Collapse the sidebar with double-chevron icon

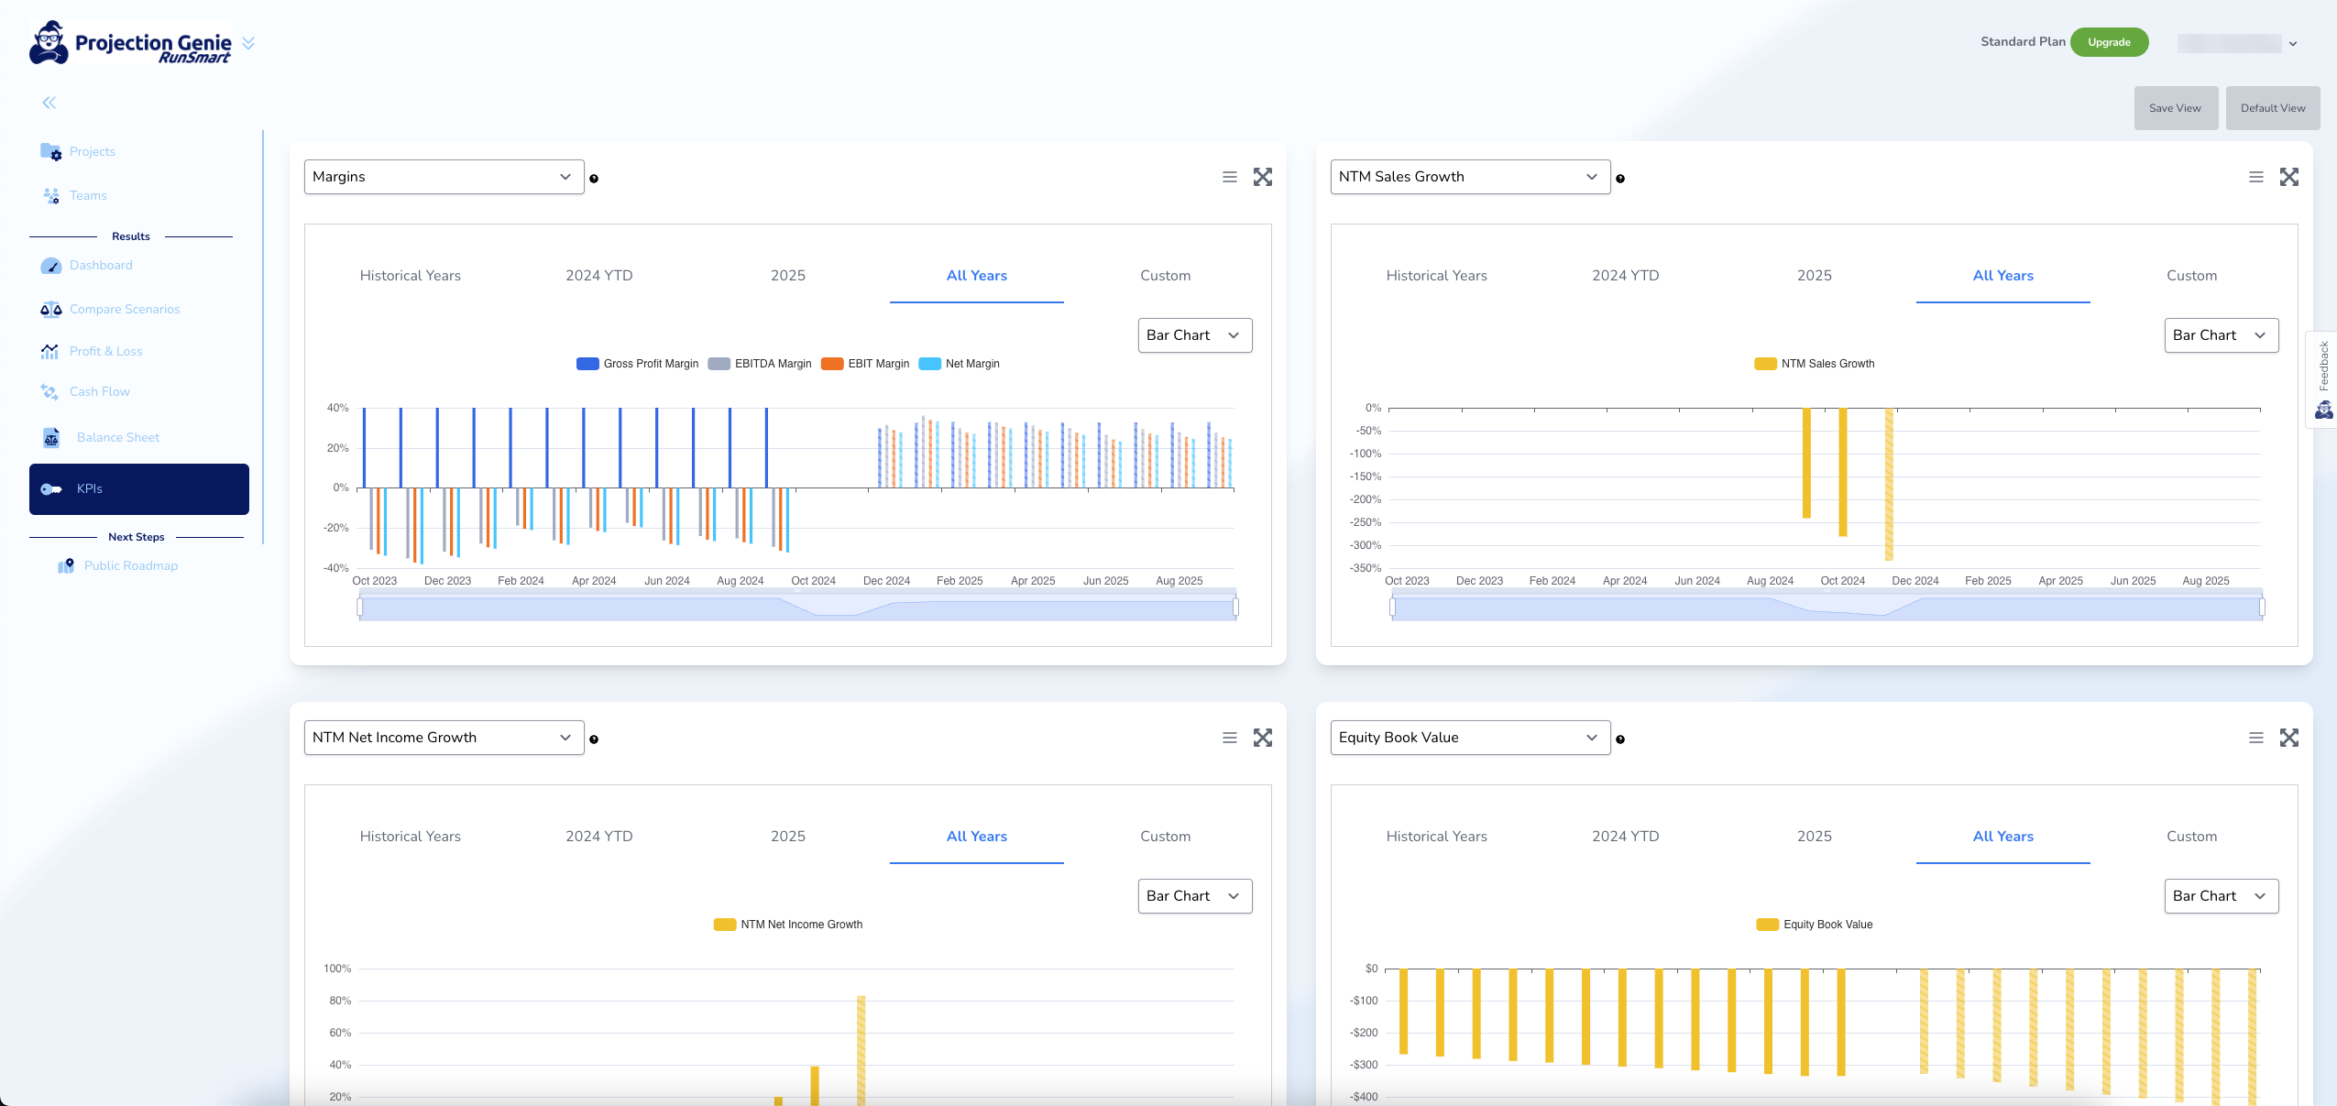click(x=49, y=103)
